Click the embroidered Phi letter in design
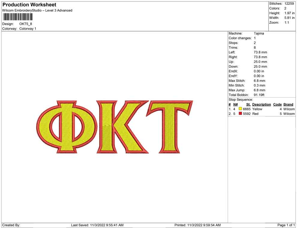Screen dimensions: 297x228 point(67,127)
